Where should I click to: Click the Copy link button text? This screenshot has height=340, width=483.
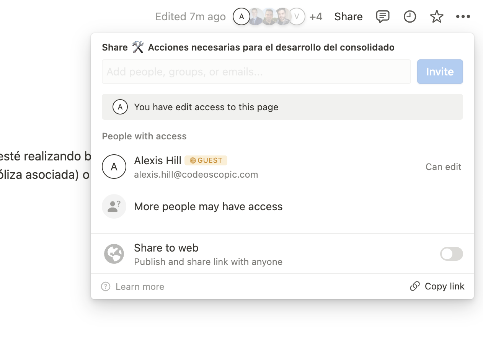444,286
